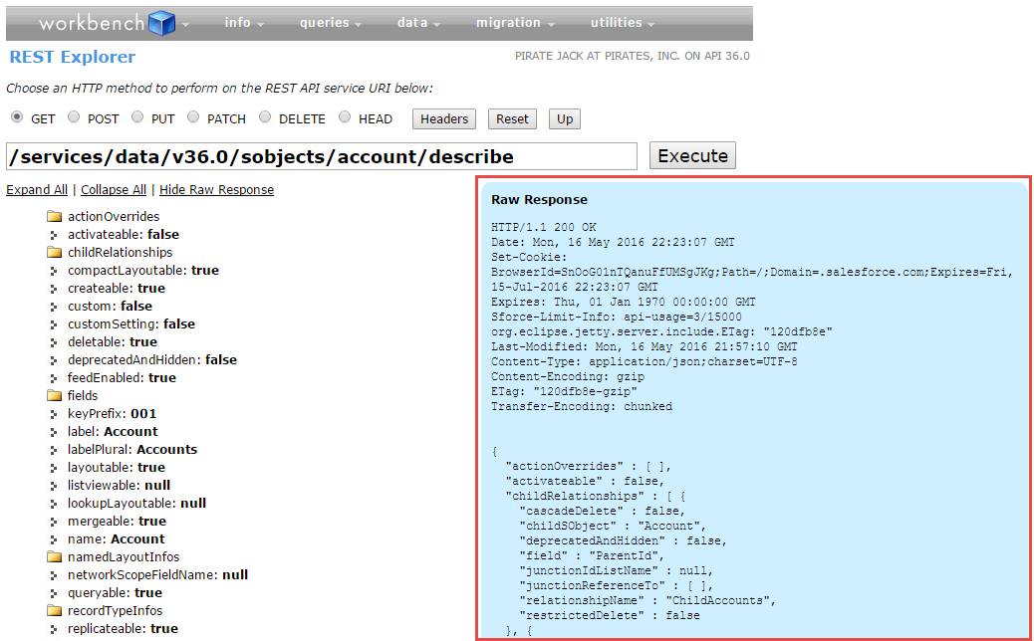Click the bullet icon beside layoutable
The width and height of the screenshot is (1034, 641).
coord(54,468)
